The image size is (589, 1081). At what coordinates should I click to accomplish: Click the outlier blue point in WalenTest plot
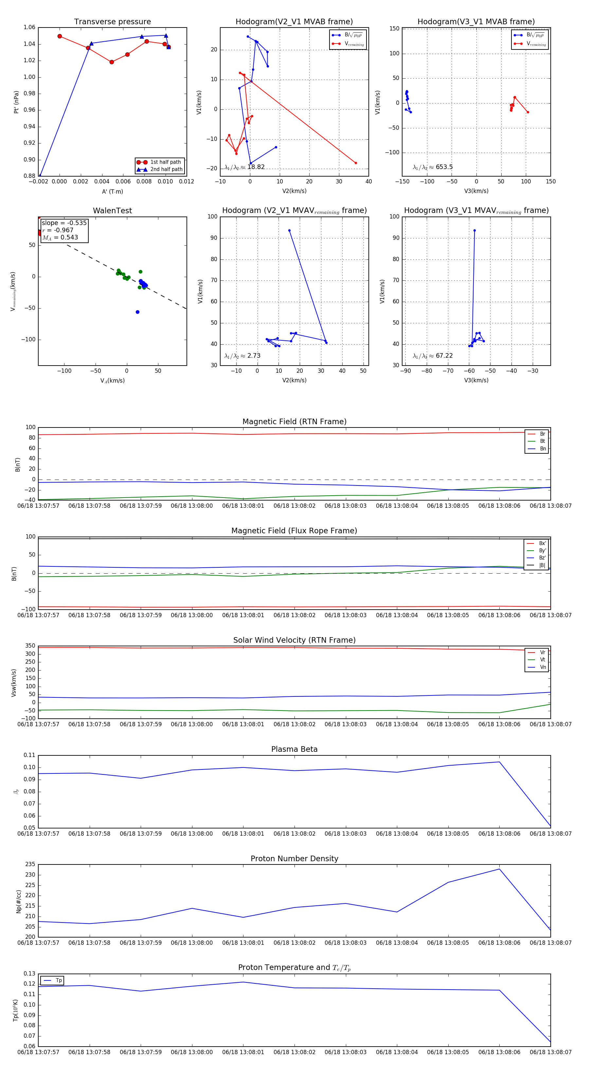point(137,312)
